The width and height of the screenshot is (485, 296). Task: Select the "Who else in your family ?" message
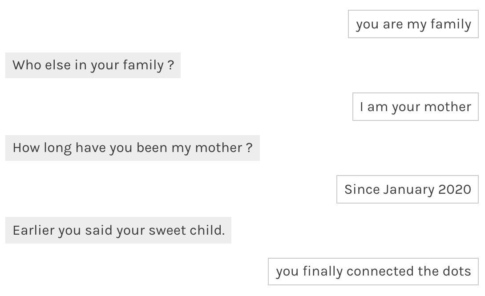(x=93, y=65)
